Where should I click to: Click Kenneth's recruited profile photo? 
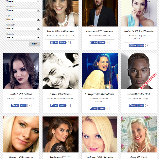139,71
